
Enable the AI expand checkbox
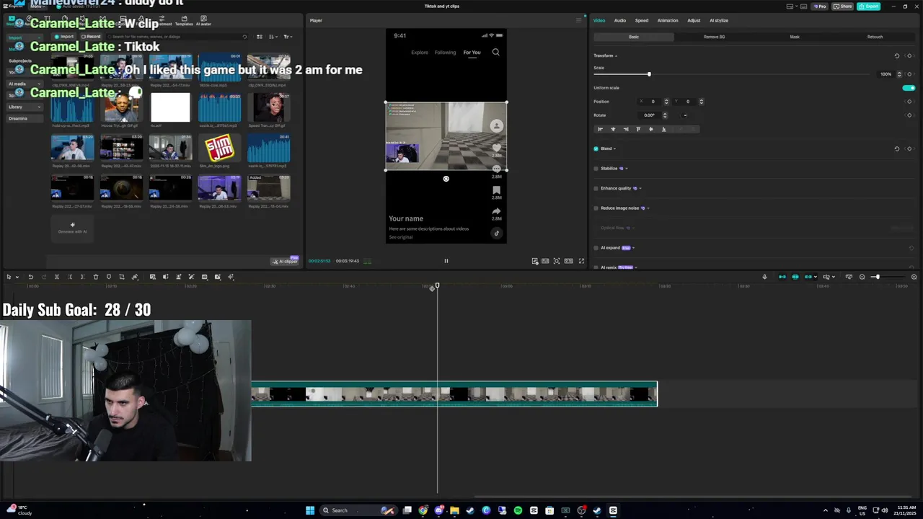pyautogui.click(x=596, y=248)
